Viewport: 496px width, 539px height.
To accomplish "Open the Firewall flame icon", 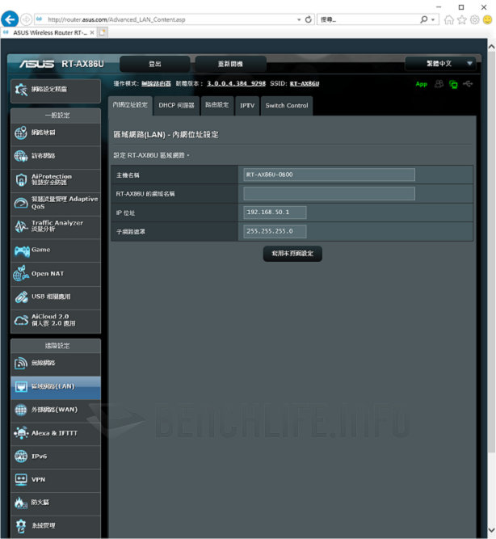I will pos(21,503).
